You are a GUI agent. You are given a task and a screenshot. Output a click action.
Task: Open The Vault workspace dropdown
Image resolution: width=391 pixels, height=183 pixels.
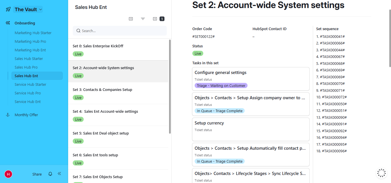point(28,9)
